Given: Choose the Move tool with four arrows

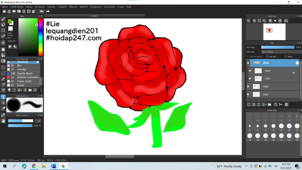Looking at the screenshot, I should pyautogui.click(x=3, y=42).
